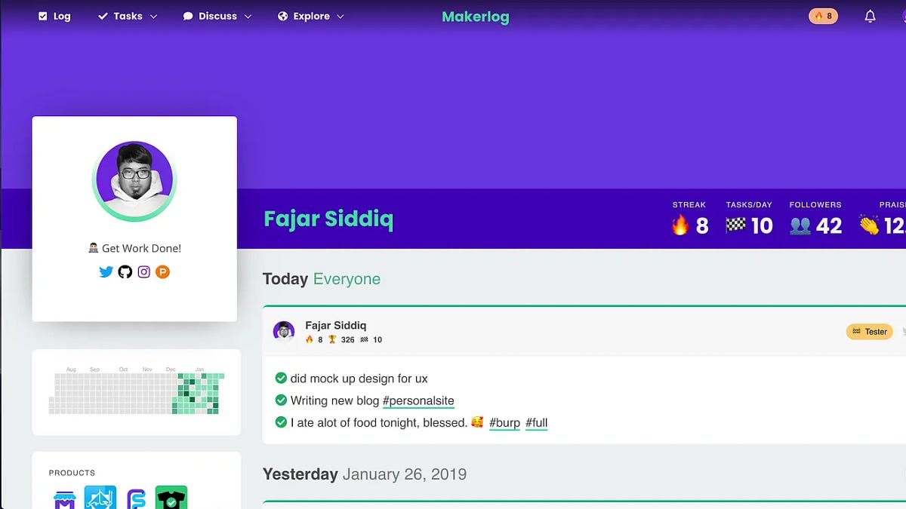Viewport: 906px width, 509px height.
Task: Open the Product Hunt profile icon
Action: coord(162,271)
